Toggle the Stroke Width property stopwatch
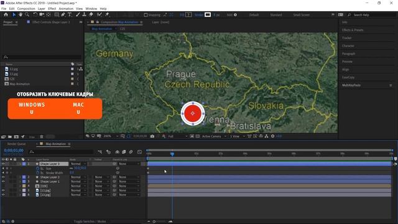 38,173
